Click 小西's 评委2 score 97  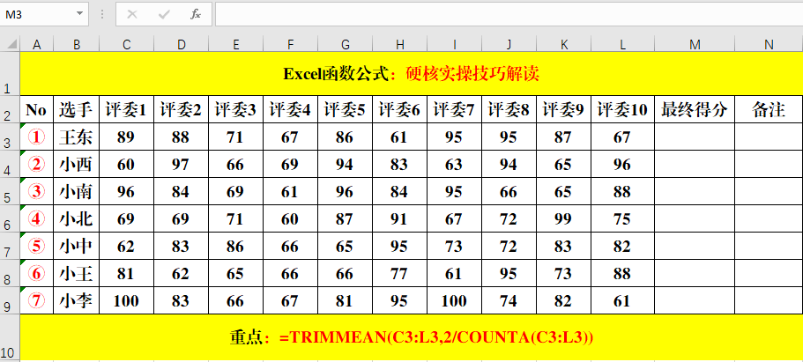point(182,165)
